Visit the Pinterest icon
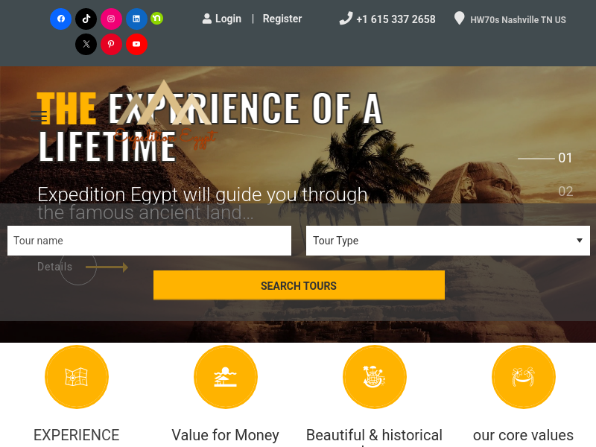 pyautogui.click(x=111, y=44)
